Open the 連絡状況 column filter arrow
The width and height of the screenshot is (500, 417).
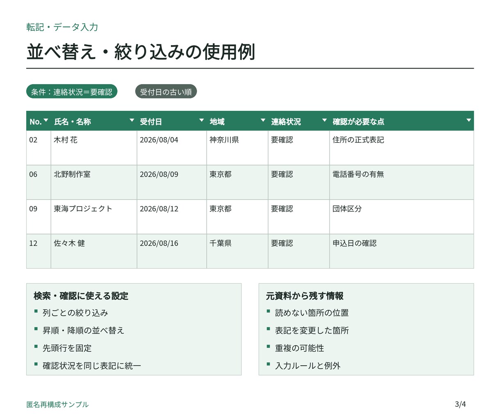click(324, 120)
